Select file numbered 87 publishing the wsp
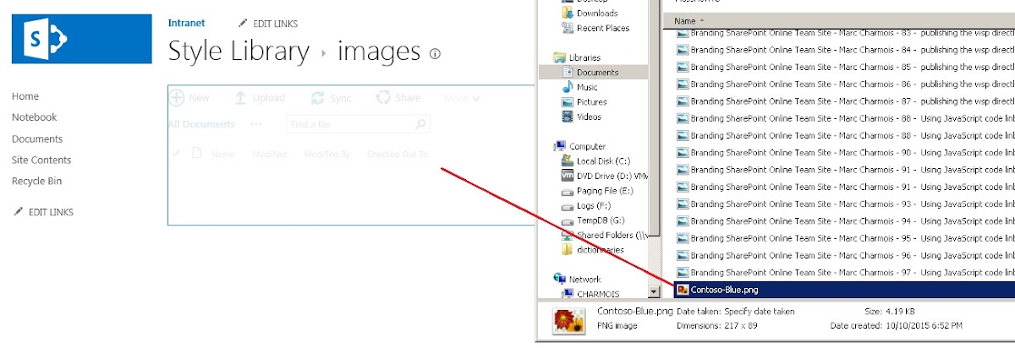 pyautogui.click(x=844, y=101)
